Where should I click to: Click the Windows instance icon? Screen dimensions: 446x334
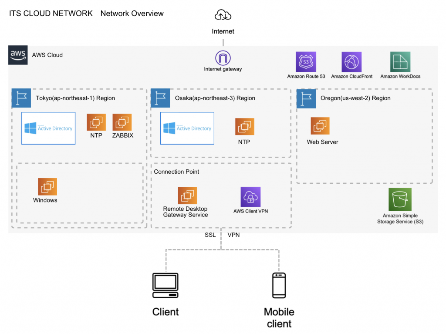47,187
